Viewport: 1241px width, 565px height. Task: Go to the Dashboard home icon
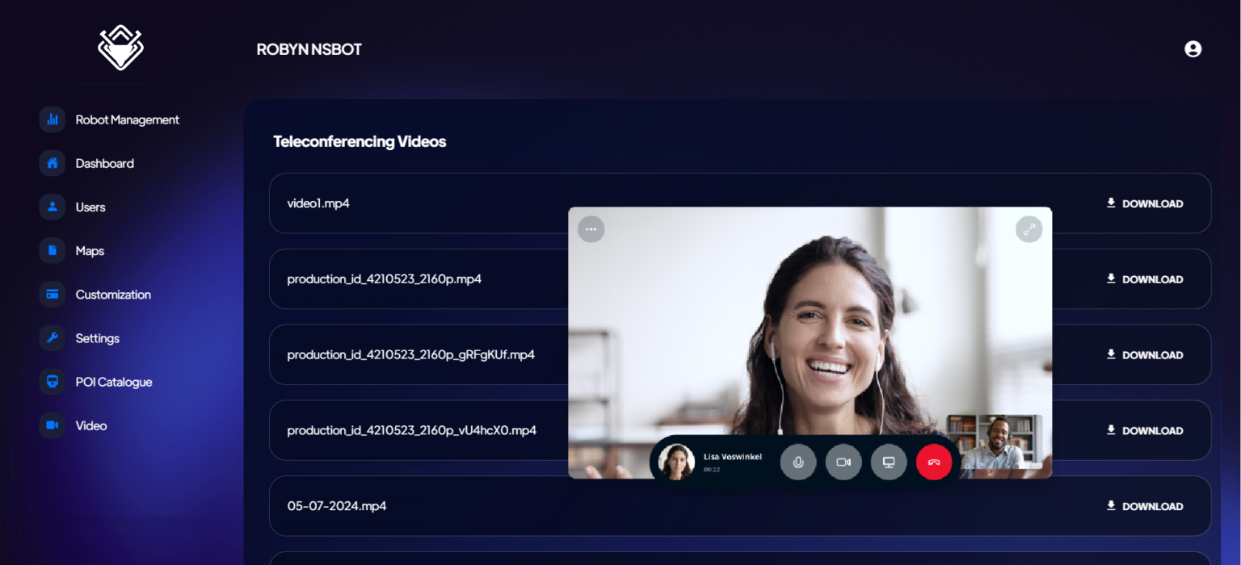pos(53,163)
